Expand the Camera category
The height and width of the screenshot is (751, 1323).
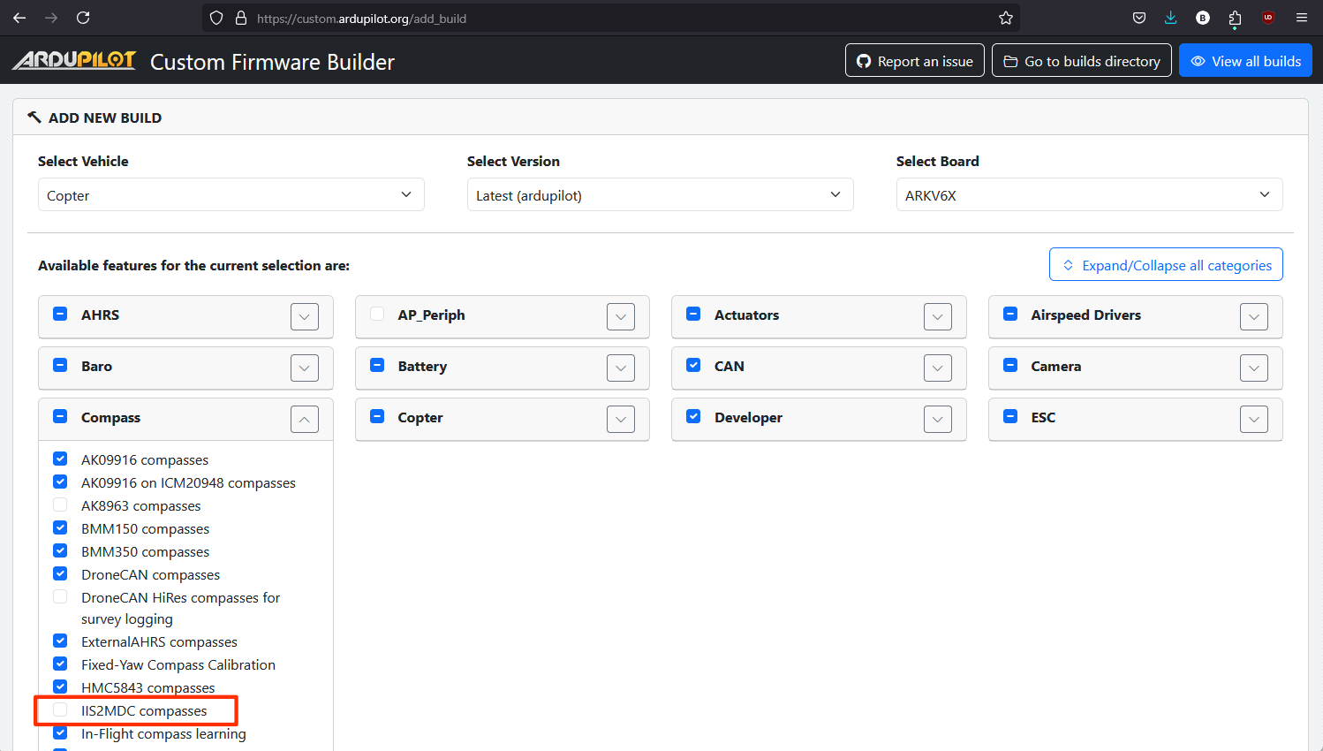[1254, 368]
